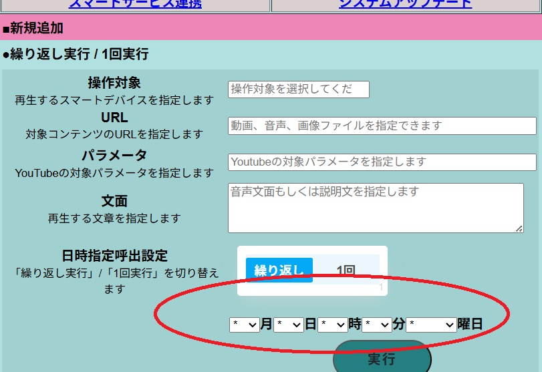This screenshot has width=542, height=372.
Task: Expand the 曜日 dropdown
Action: (x=431, y=325)
